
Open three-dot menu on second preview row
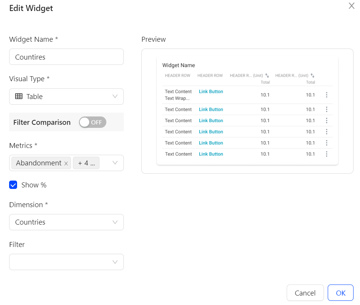pos(327,109)
